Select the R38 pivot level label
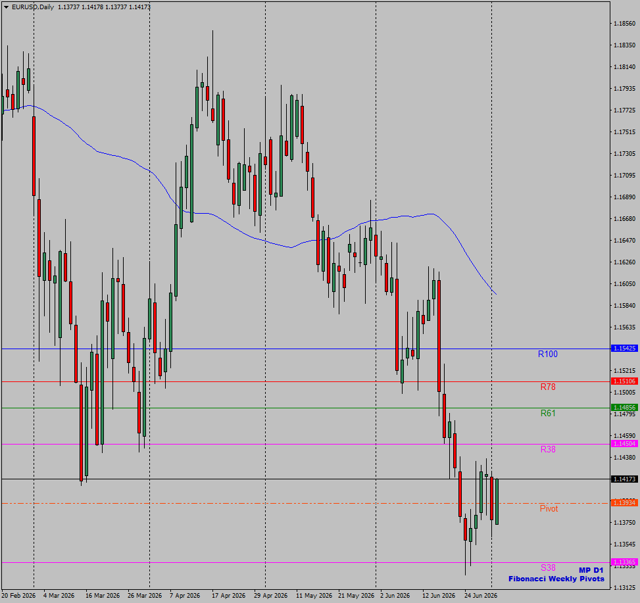 point(548,449)
